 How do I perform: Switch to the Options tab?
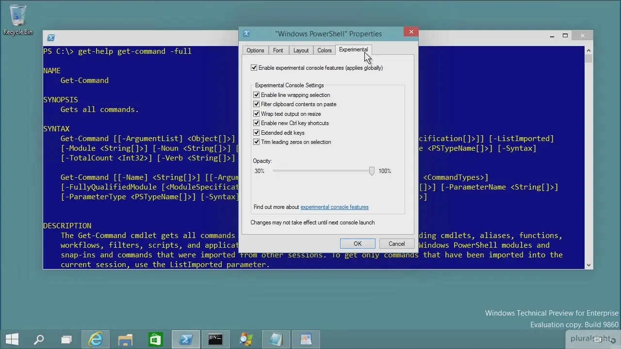[255, 50]
